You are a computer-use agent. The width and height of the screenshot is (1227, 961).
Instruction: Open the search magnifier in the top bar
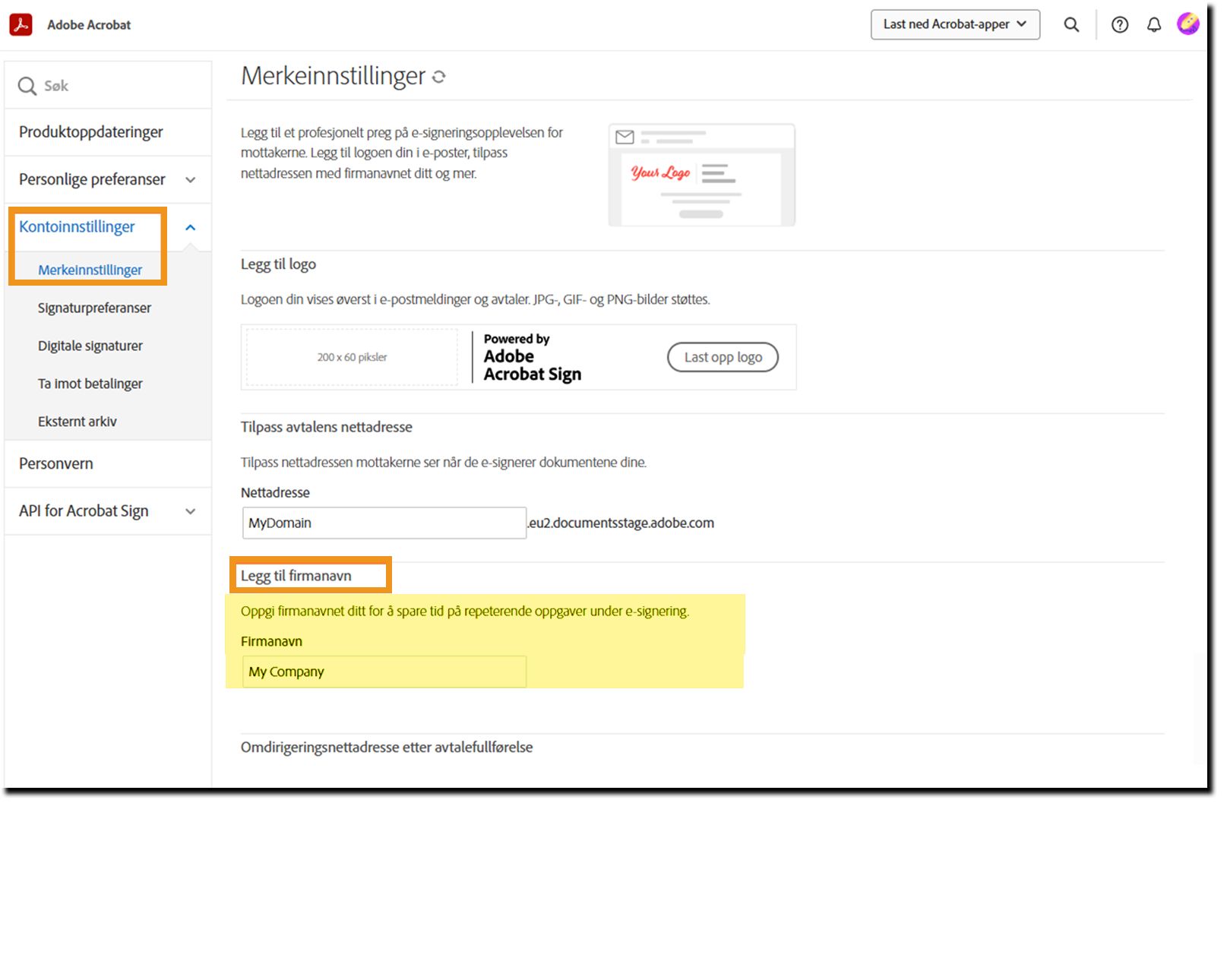pos(1071,24)
